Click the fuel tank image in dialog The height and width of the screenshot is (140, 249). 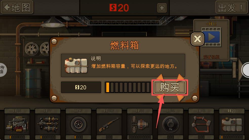(76, 65)
